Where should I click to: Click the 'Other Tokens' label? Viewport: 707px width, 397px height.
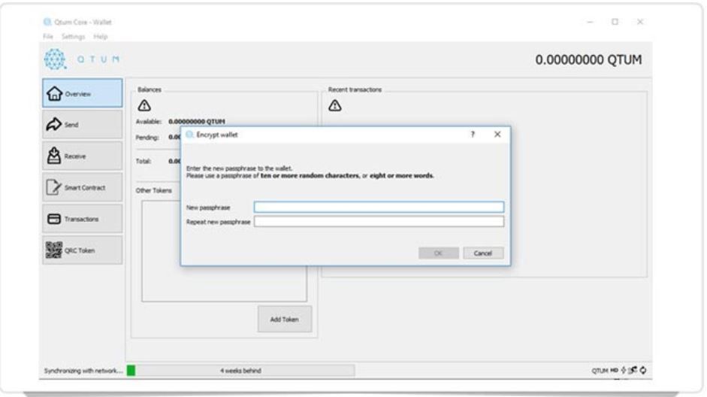coord(154,190)
